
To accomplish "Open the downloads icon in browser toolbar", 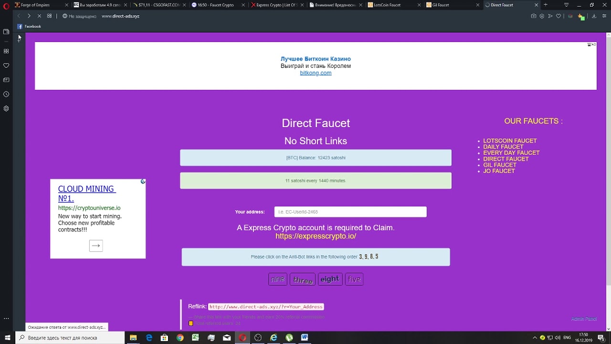I will click(594, 16).
